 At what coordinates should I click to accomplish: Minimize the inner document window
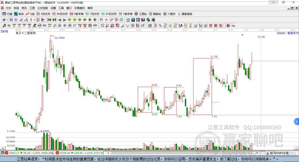[289, 8]
